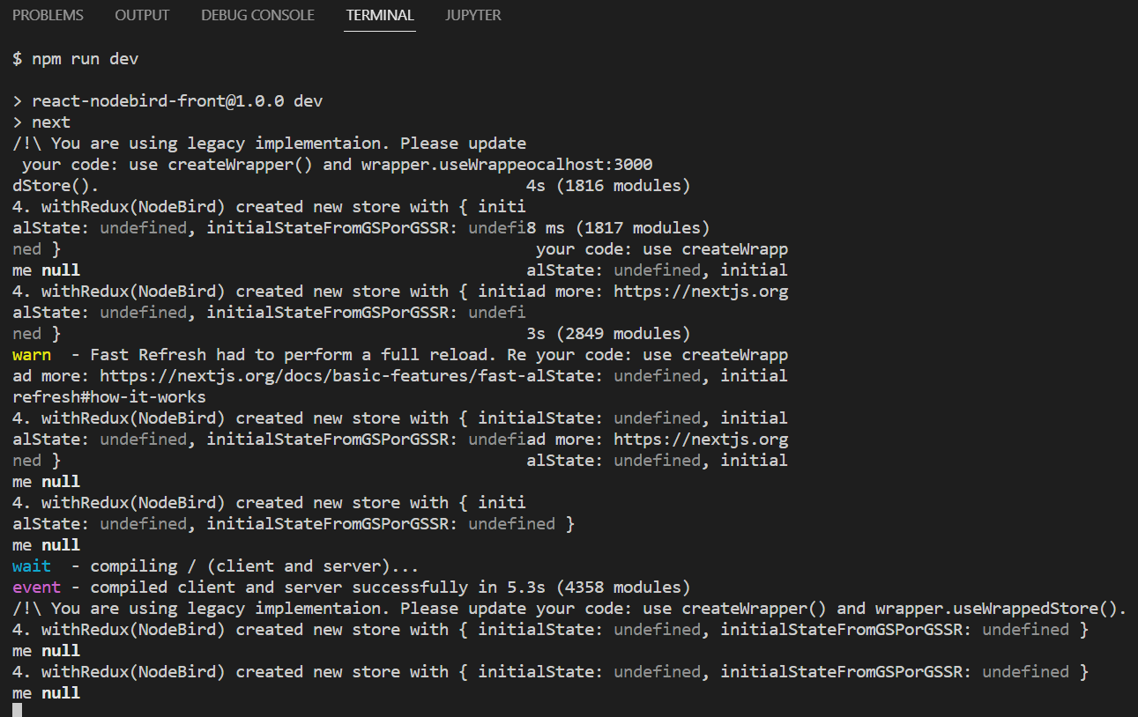Open the DEBUG CONSOLE tab
This screenshot has height=717, width=1138.
(x=257, y=16)
